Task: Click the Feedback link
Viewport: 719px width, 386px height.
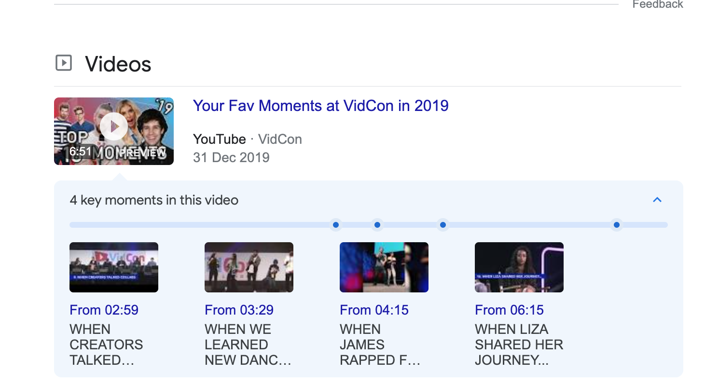Action: pyautogui.click(x=657, y=4)
